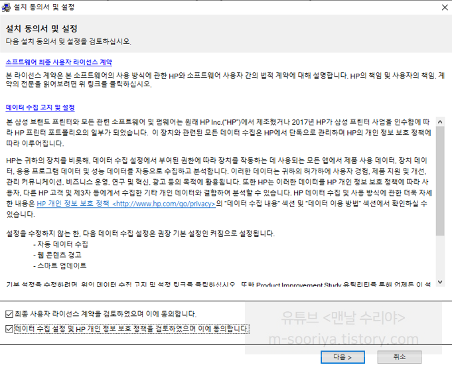Open the 소프트웨어 최종 사용자 라이선스 계약 link
Image resolution: width=452 pixels, height=367 pixels.
(x=59, y=62)
